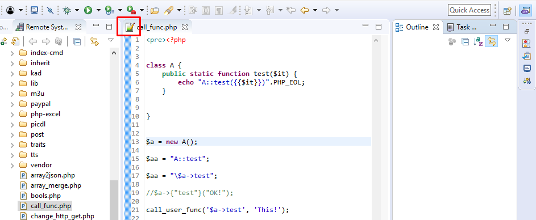Expand the php-excel folder
Screen dimensions: 536x220
pyautogui.click(x=13, y=114)
